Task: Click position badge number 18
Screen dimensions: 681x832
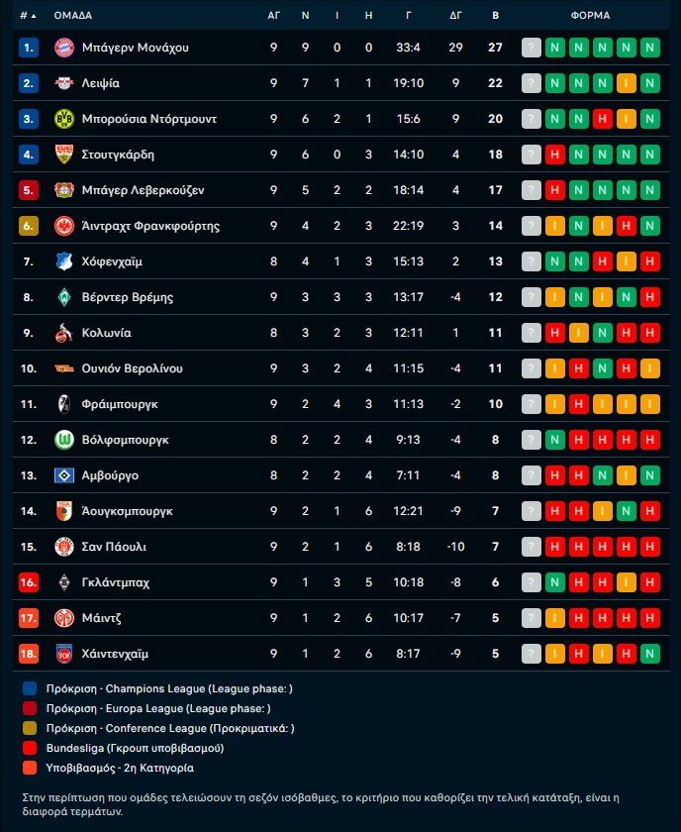Action: point(29,654)
